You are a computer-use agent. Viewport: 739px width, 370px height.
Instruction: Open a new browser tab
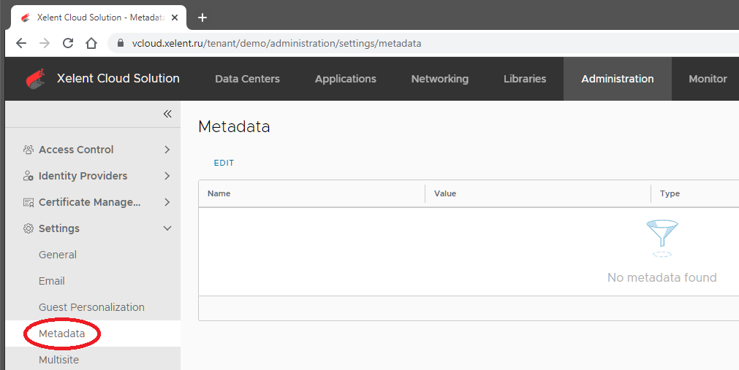tap(202, 18)
